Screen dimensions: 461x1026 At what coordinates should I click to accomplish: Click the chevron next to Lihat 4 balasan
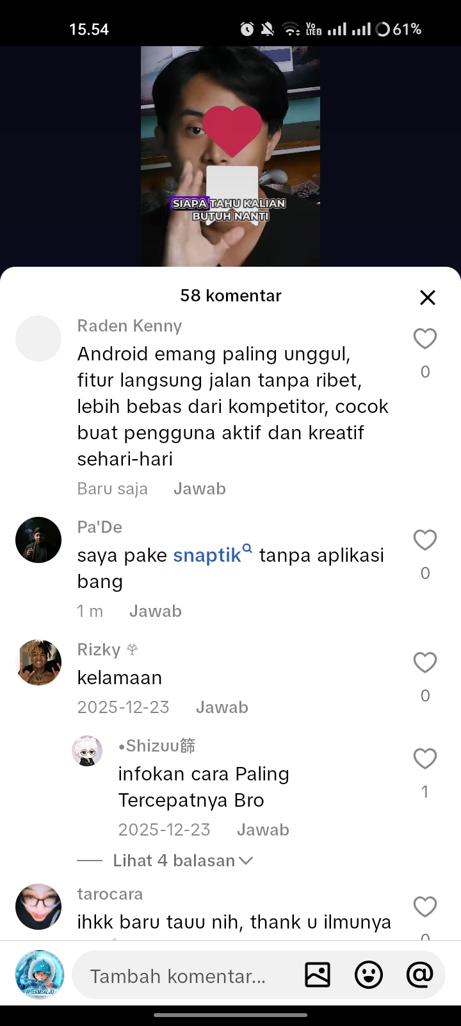246,861
